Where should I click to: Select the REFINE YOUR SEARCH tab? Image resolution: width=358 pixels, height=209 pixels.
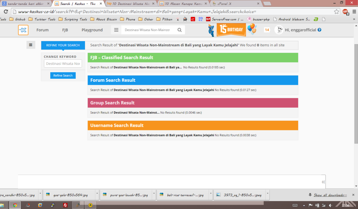63,45
